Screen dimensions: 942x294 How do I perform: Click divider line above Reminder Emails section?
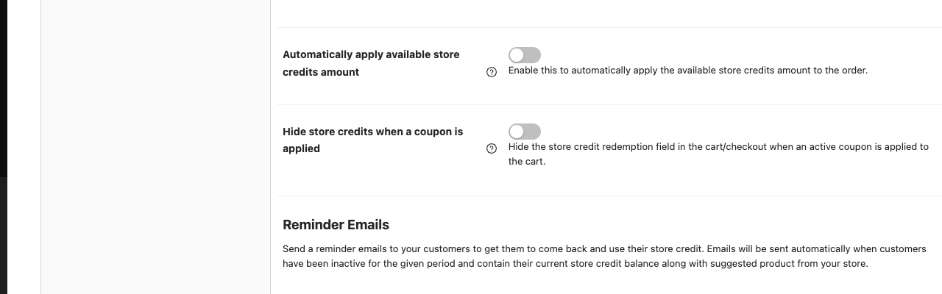pos(609,196)
